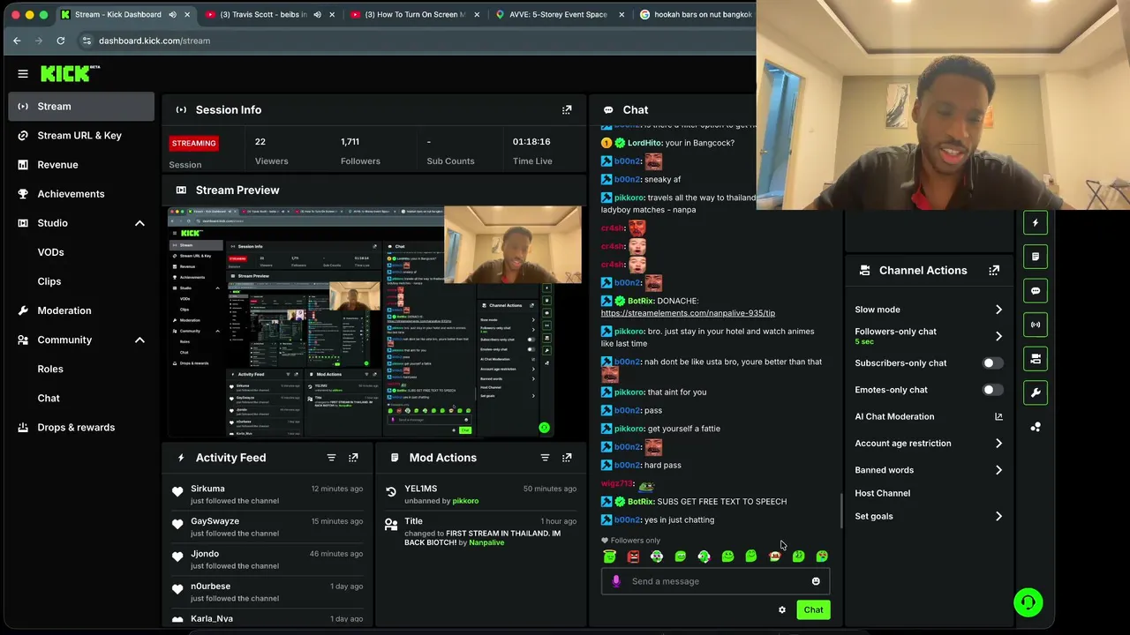Toggle Subscribers-only chat switch
Image resolution: width=1130 pixels, height=635 pixels.
pos(992,362)
